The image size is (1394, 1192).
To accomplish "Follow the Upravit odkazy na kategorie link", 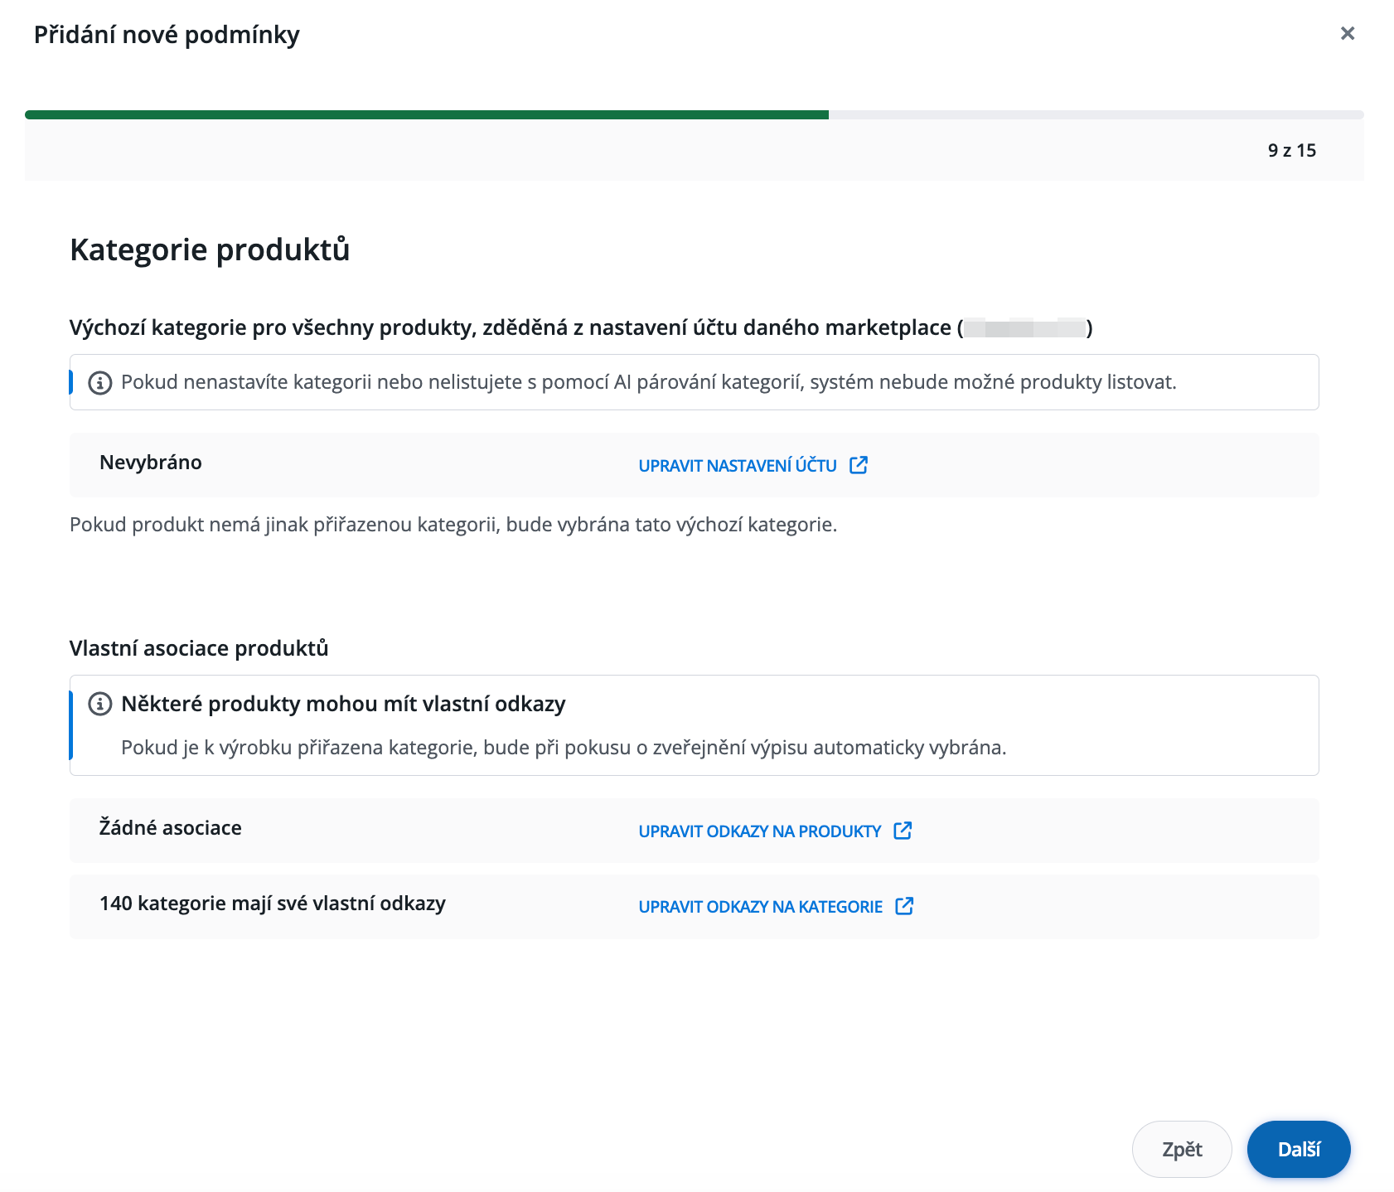I will [760, 907].
